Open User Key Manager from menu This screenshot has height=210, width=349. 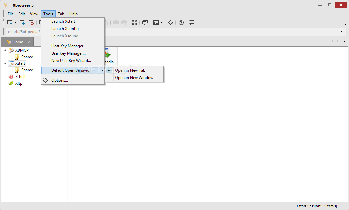[73, 53]
